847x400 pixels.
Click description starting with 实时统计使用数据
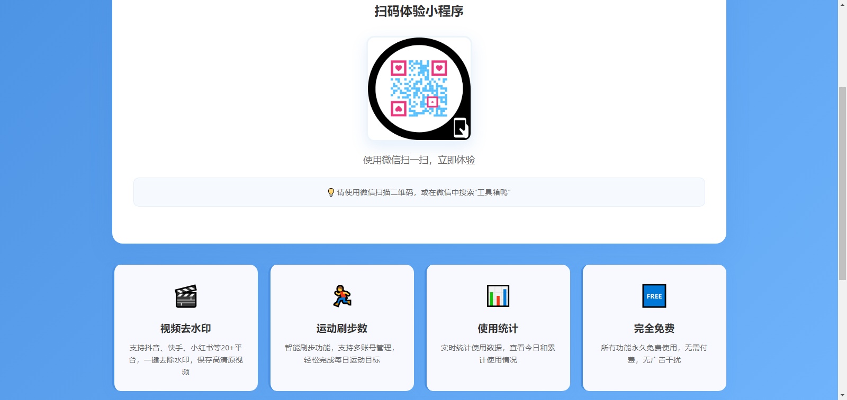tap(498, 354)
